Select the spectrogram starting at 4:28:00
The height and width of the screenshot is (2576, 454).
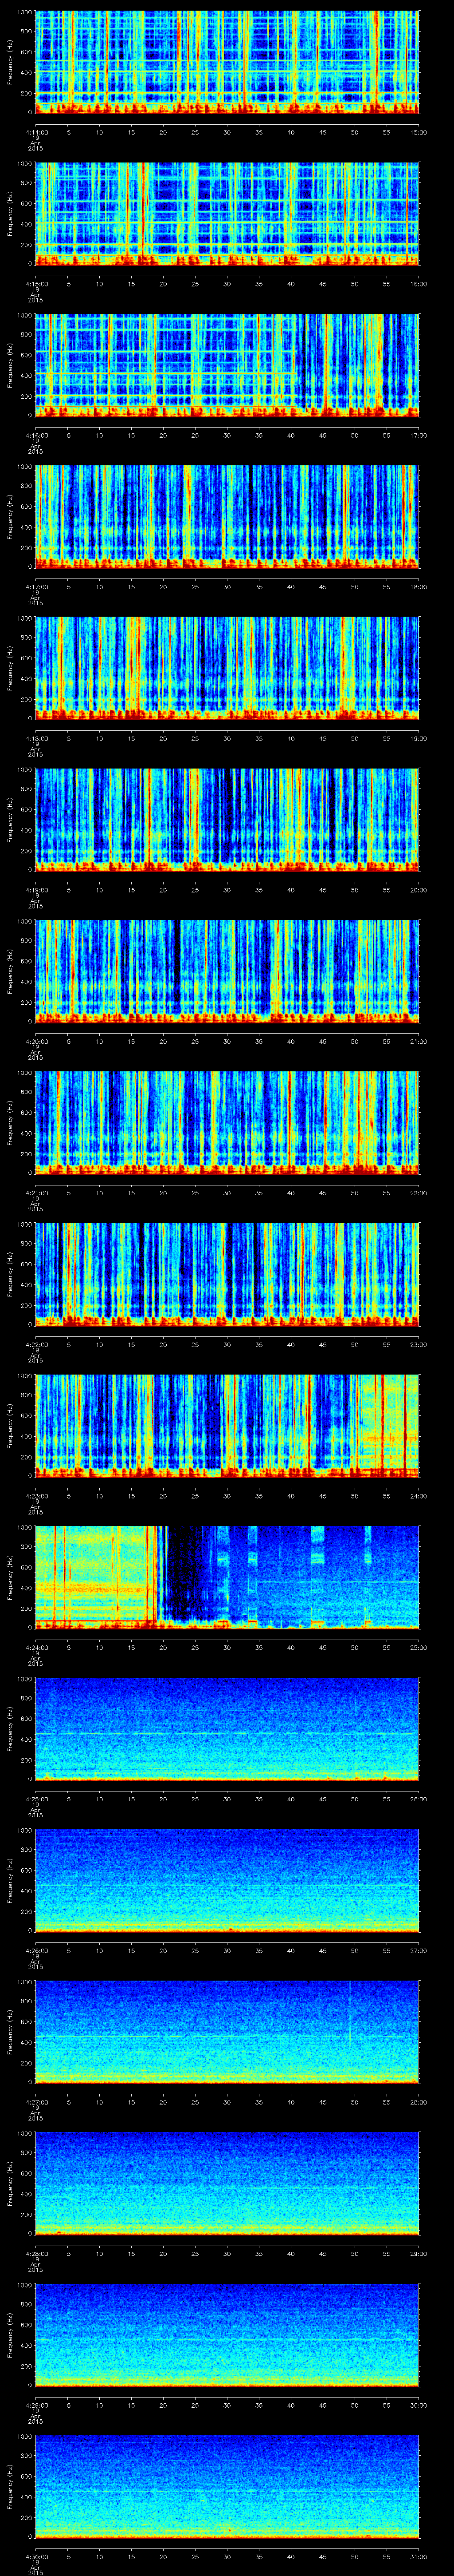click(227, 2183)
